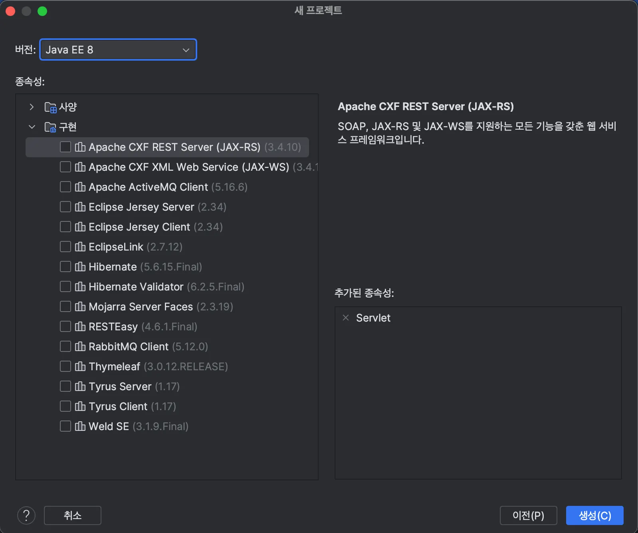Select the RabbitMQ Client label

(x=129, y=347)
